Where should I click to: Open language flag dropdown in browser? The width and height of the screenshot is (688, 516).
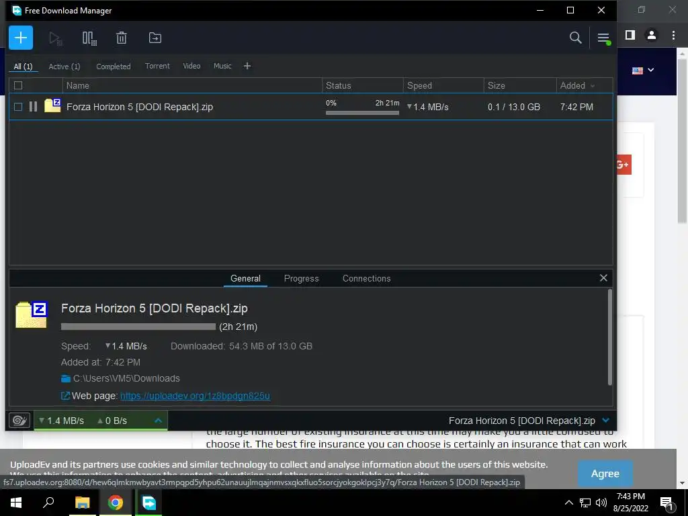643,70
